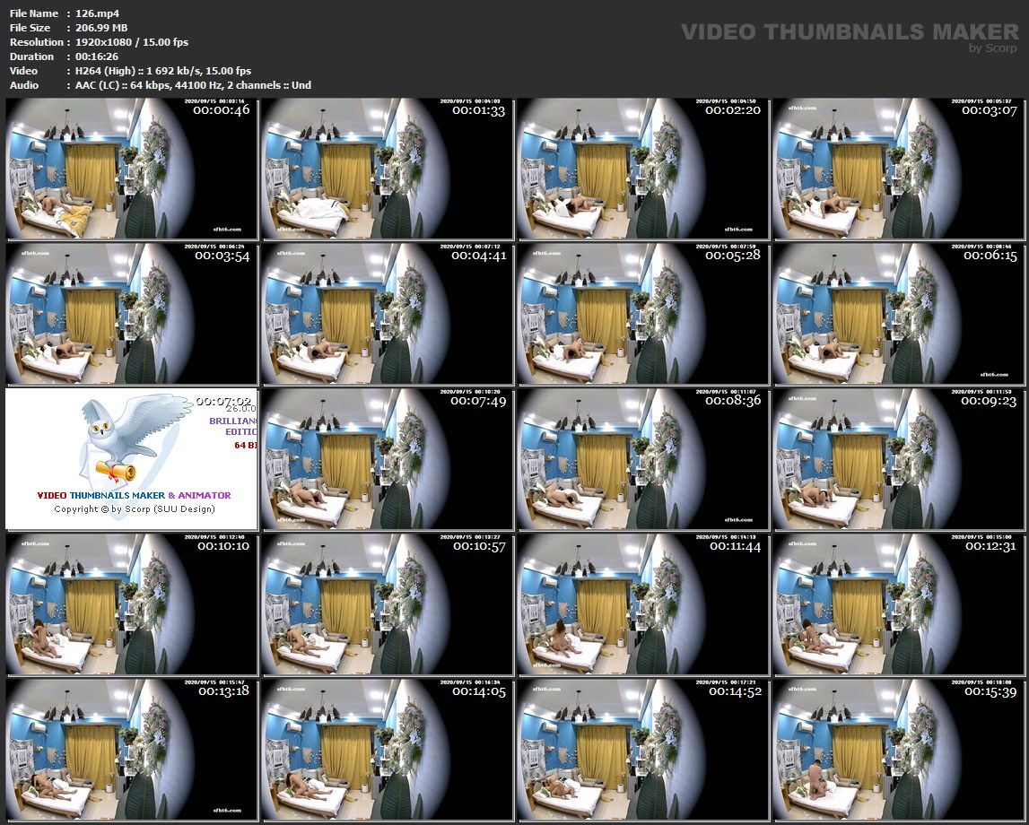The width and height of the screenshot is (1029, 825).
Task: Click the last thumbnail at 00:15:39
Action: pos(897,750)
